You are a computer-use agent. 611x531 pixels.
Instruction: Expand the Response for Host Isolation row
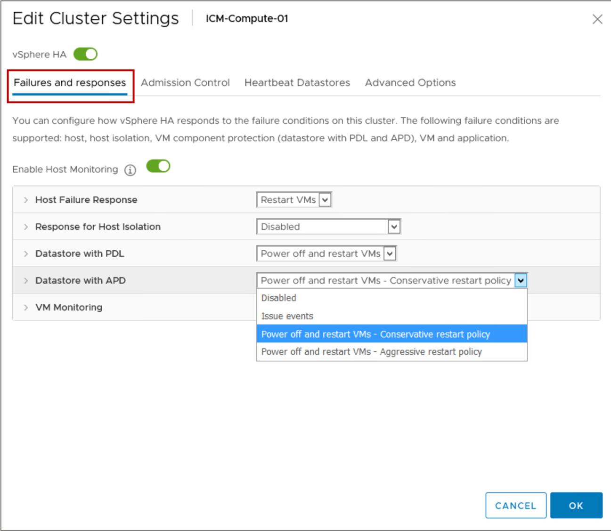[x=26, y=227]
